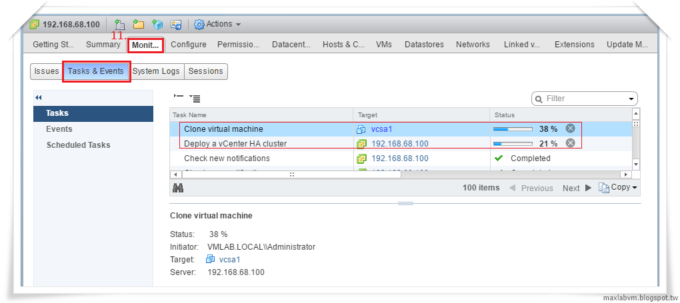Open the Getting Started tab
Viewport: 680px width, 303px height.
click(x=53, y=44)
